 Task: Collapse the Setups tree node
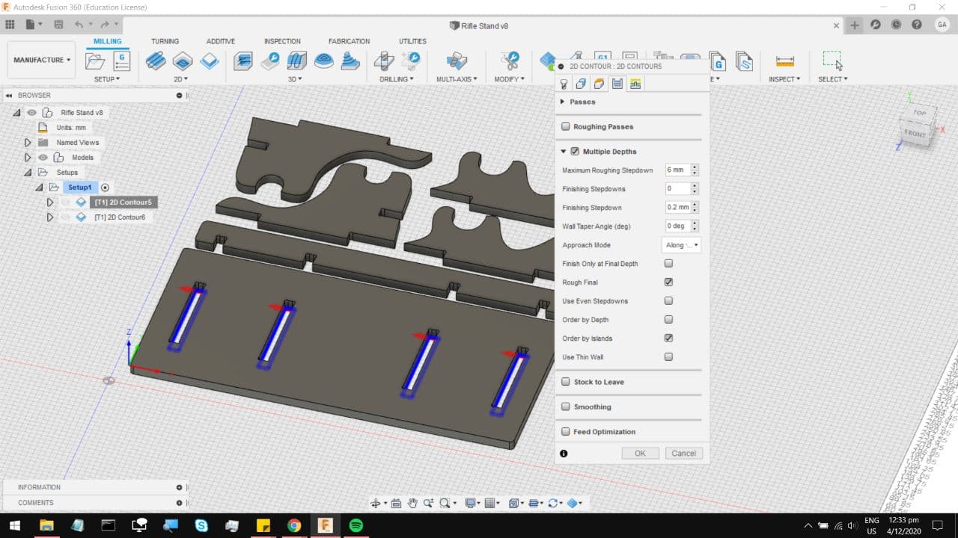click(x=28, y=173)
